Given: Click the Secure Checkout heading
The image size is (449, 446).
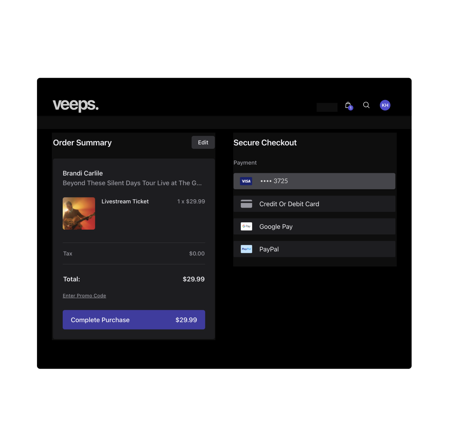Looking at the screenshot, I should (265, 143).
